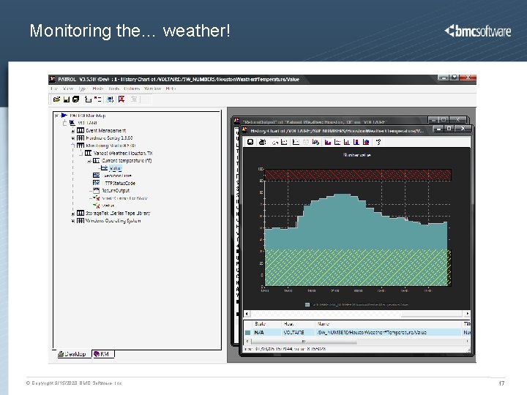
Task: Switch to the KM tab
Action: (103, 354)
